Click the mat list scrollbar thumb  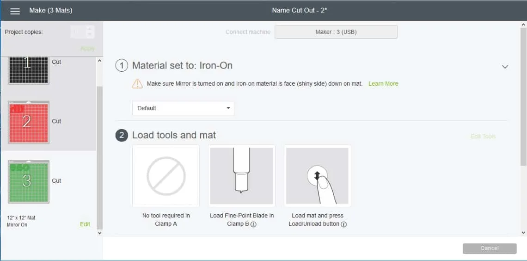click(99, 157)
